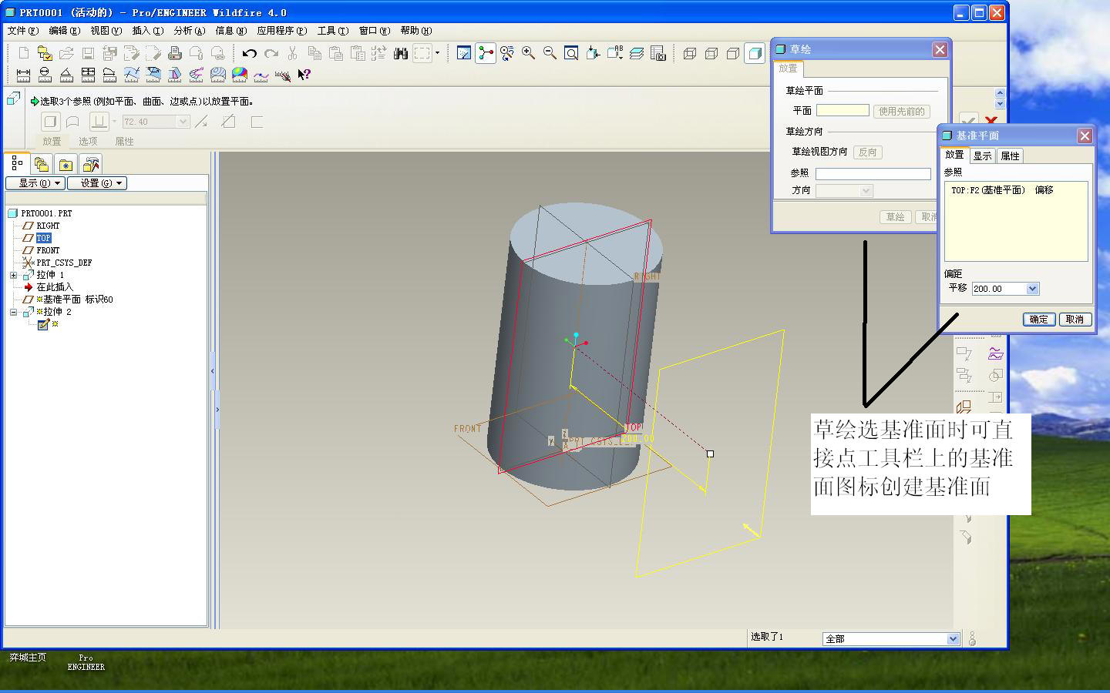
Task: Open the 方向 dropdown in 草绘 dialog
Action: coord(866,190)
